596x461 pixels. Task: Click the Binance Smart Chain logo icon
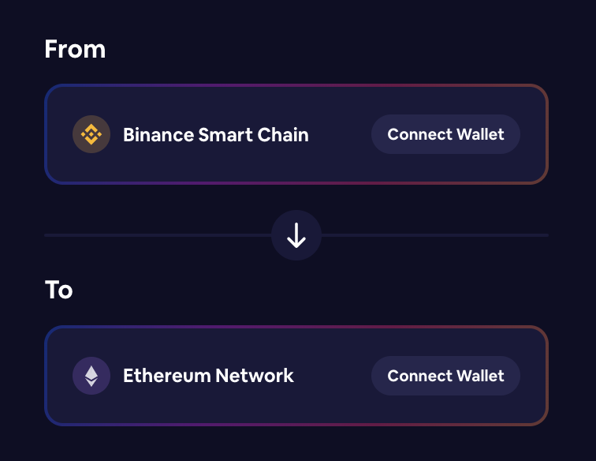click(x=91, y=134)
